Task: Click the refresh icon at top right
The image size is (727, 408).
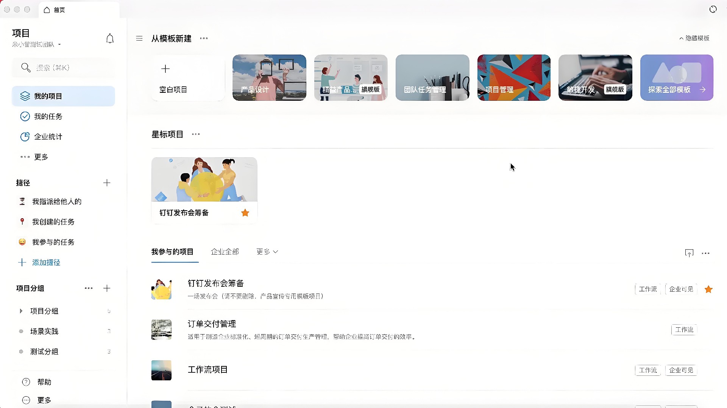Action: [713, 9]
